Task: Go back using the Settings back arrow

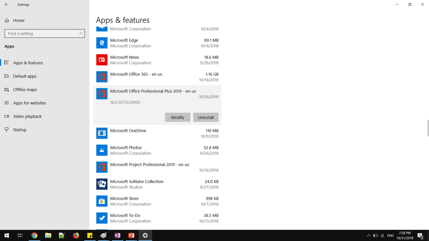Action: point(7,5)
